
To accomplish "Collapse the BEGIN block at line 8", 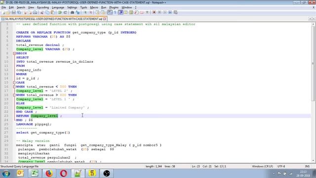I will (x=14, y=53).
